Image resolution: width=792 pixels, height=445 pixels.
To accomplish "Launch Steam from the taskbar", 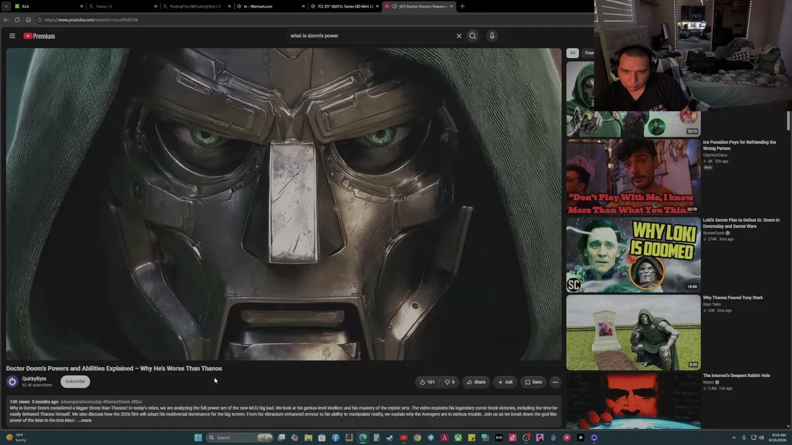I will coord(390,438).
